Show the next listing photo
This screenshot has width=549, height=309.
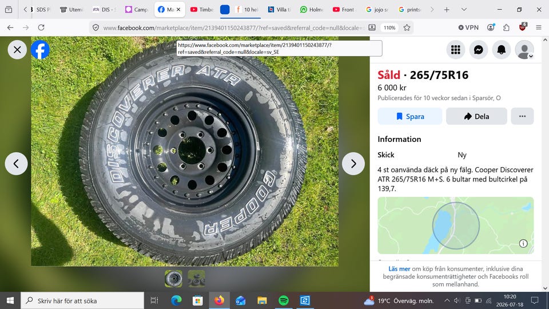click(353, 164)
